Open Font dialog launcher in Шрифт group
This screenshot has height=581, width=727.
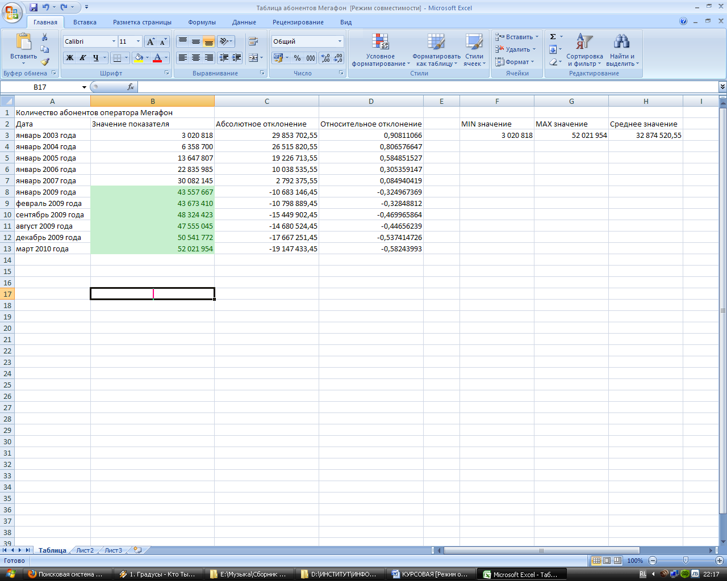point(167,73)
